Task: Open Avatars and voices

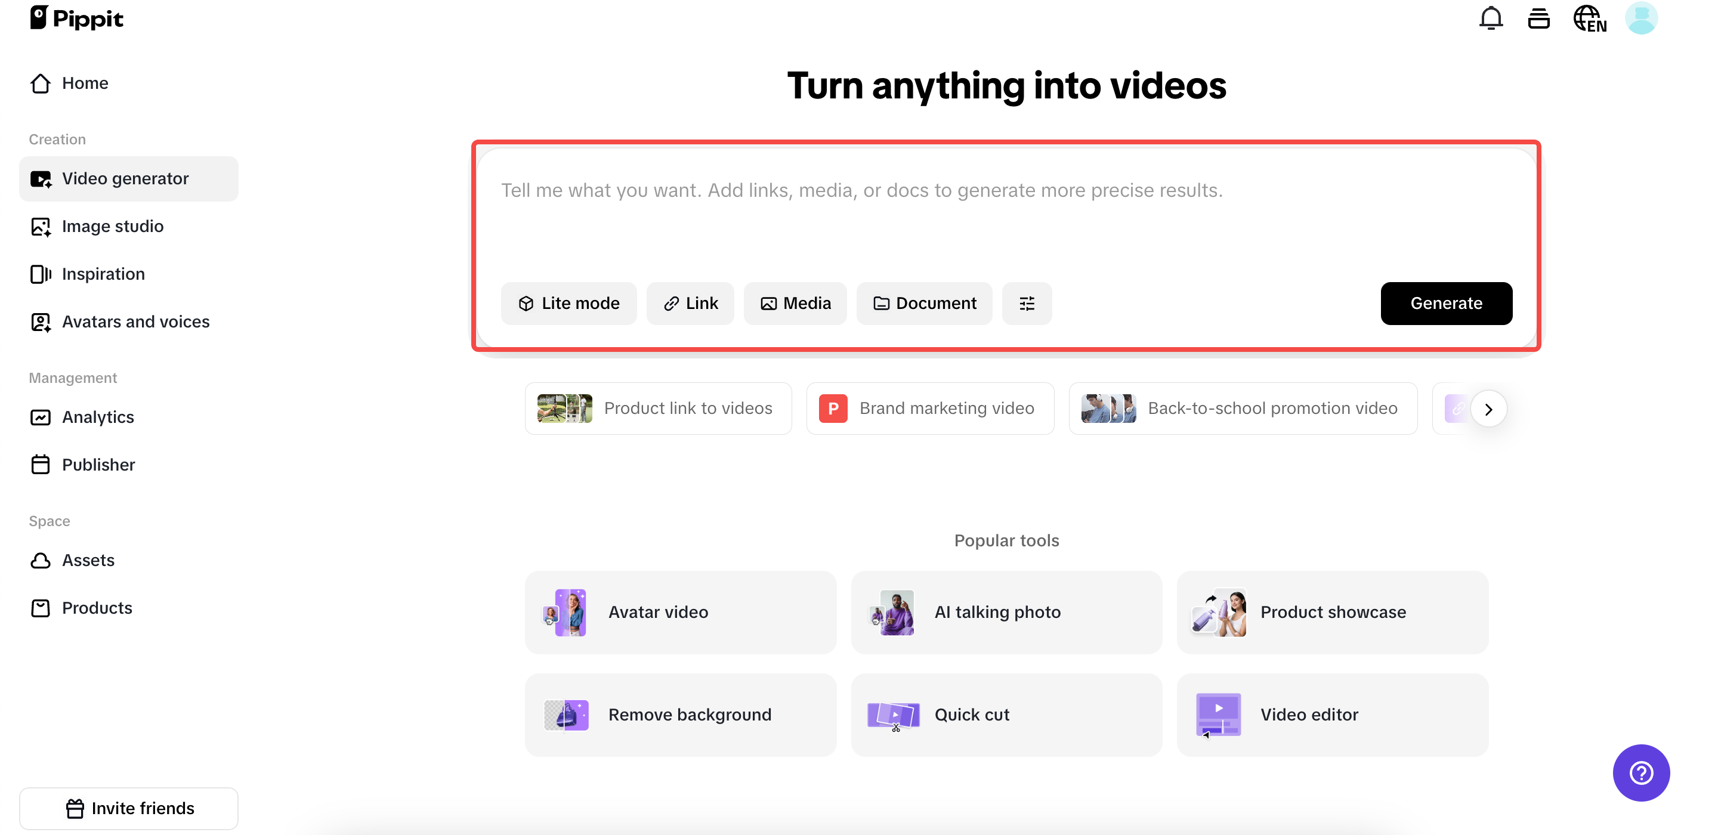Action: tap(135, 321)
